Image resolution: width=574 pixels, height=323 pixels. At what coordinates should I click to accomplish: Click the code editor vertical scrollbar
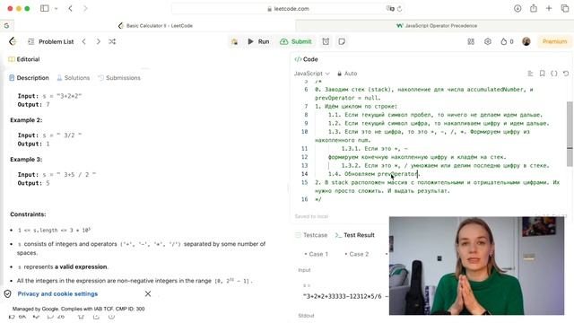[x=570, y=134]
